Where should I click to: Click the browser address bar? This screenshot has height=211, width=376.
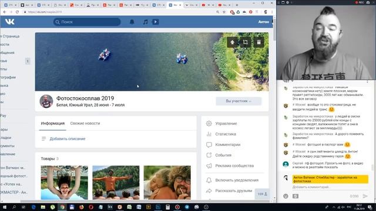point(120,12)
